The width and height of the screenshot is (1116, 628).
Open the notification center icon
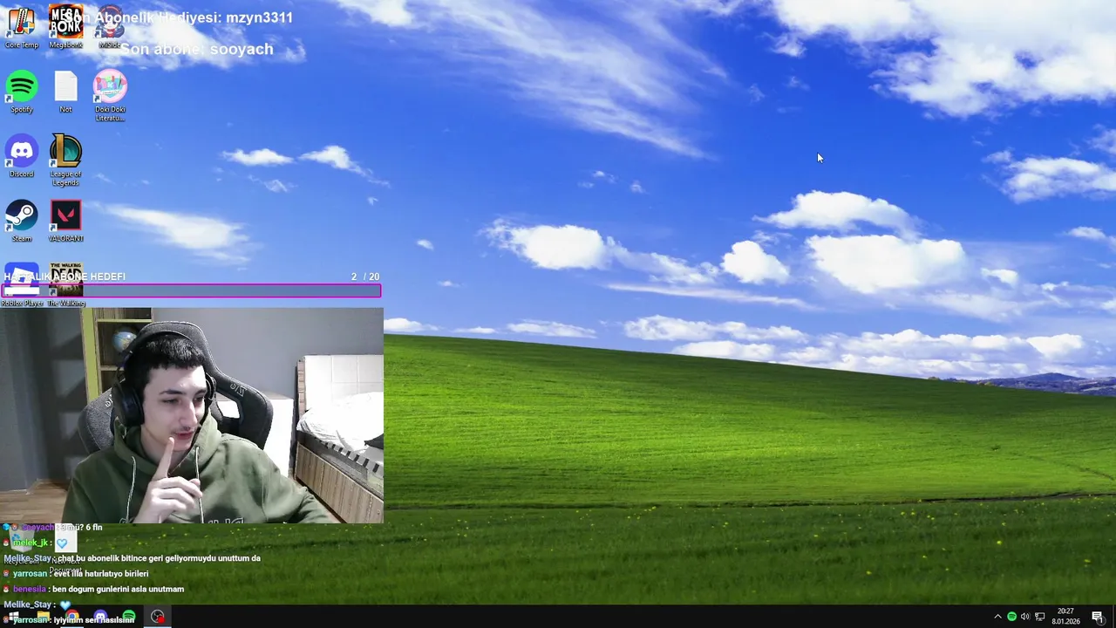click(x=1097, y=617)
